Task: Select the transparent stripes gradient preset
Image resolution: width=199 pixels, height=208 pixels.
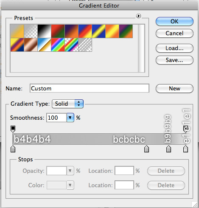Action: pyautogui.click(x=85, y=45)
